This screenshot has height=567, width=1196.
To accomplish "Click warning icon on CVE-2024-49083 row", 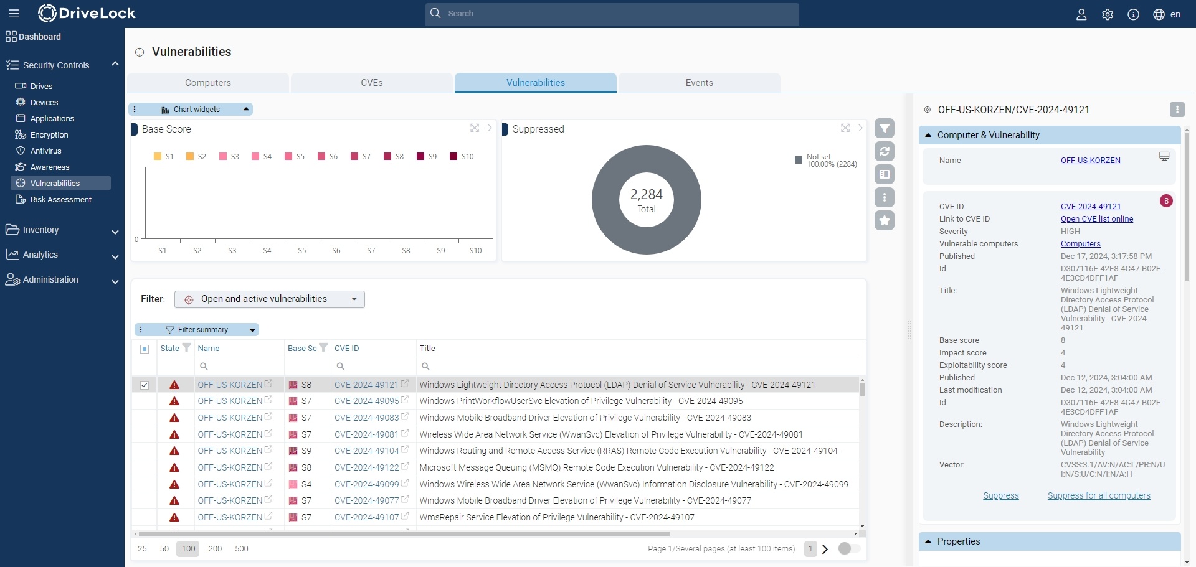I will tap(174, 418).
